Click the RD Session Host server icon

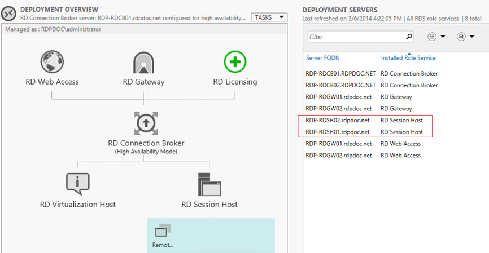(209, 184)
